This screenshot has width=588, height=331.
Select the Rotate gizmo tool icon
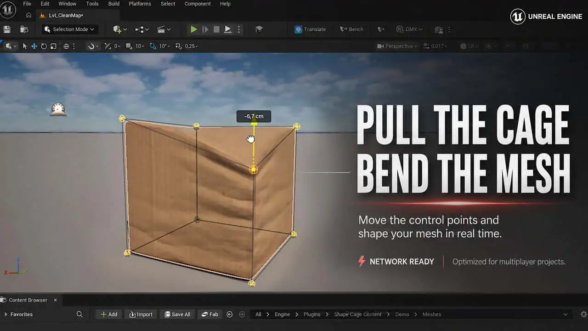44,46
